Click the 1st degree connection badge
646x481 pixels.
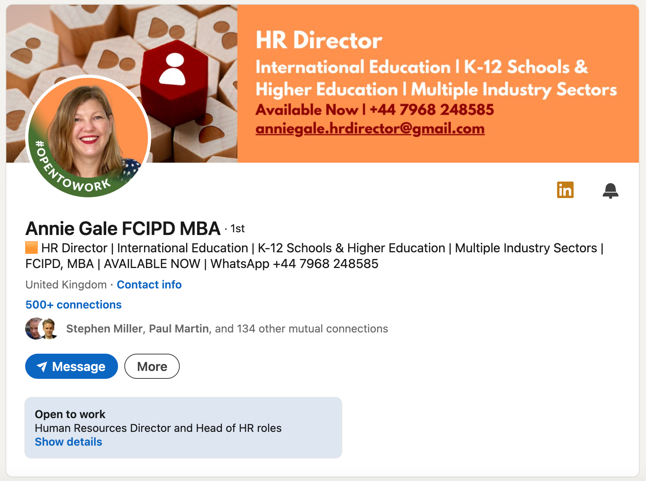(238, 229)
